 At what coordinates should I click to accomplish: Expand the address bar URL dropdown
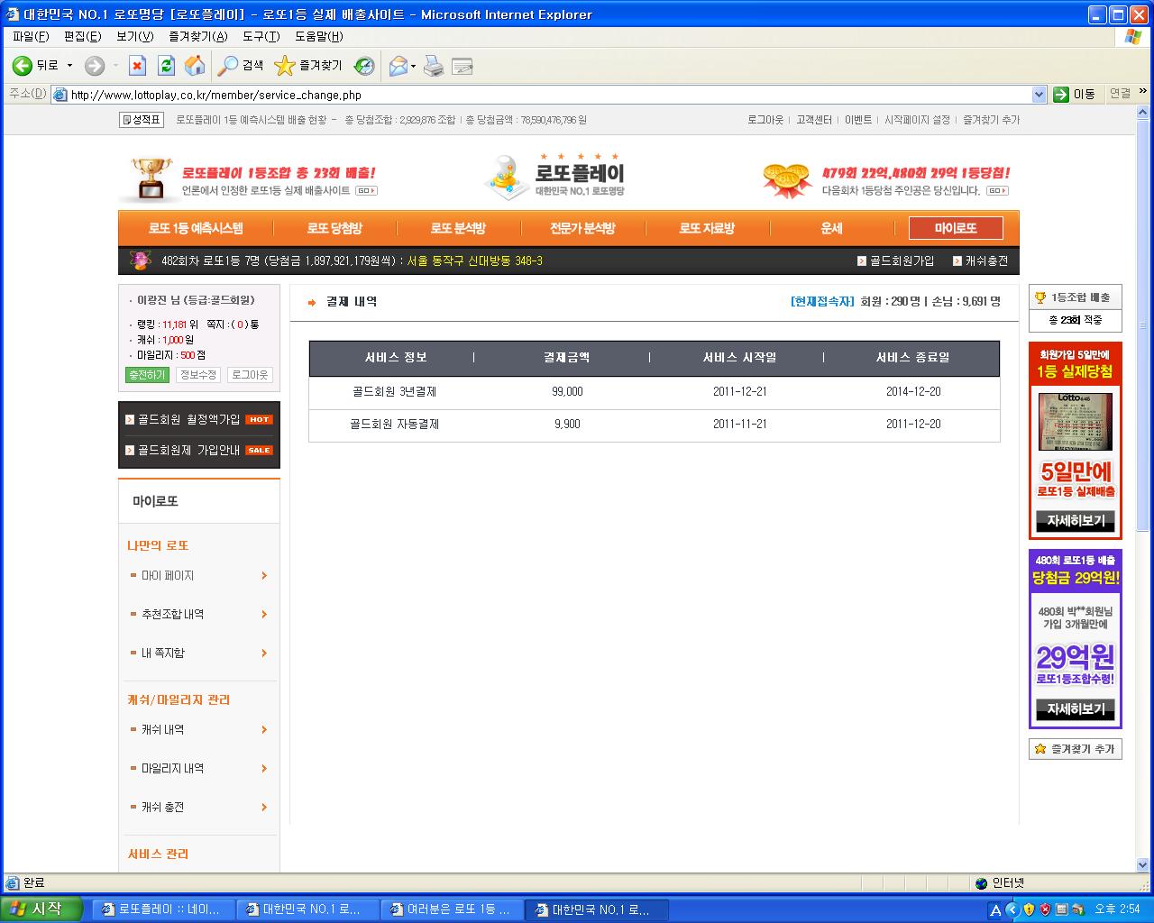click(x=1038, y=95)
